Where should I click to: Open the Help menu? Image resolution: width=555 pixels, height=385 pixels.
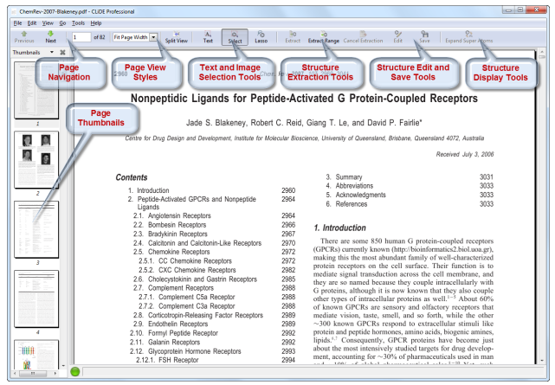click(96, 23)
